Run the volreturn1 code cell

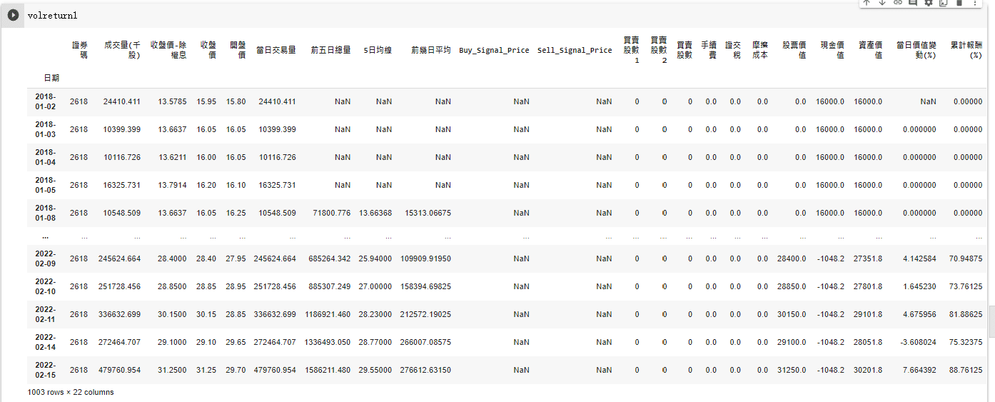(x=13, y=15)
